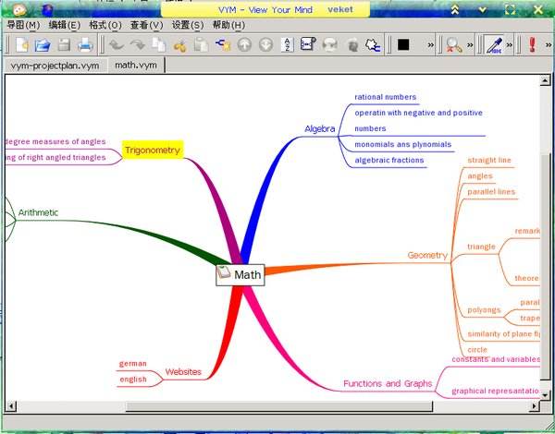Screen dimensions: 555x434
Task: Click the magnifier zoom reset icon
Action: [x=453, y=44]
